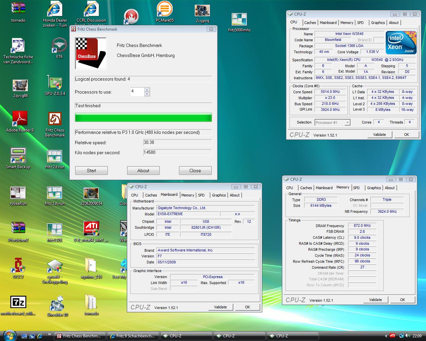Click the Relative speed value 30.38
426x341 pixels.
[177, 143]
